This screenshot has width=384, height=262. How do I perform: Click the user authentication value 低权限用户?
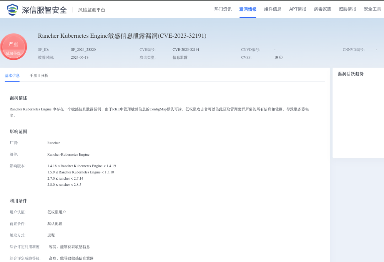(57, 212)
